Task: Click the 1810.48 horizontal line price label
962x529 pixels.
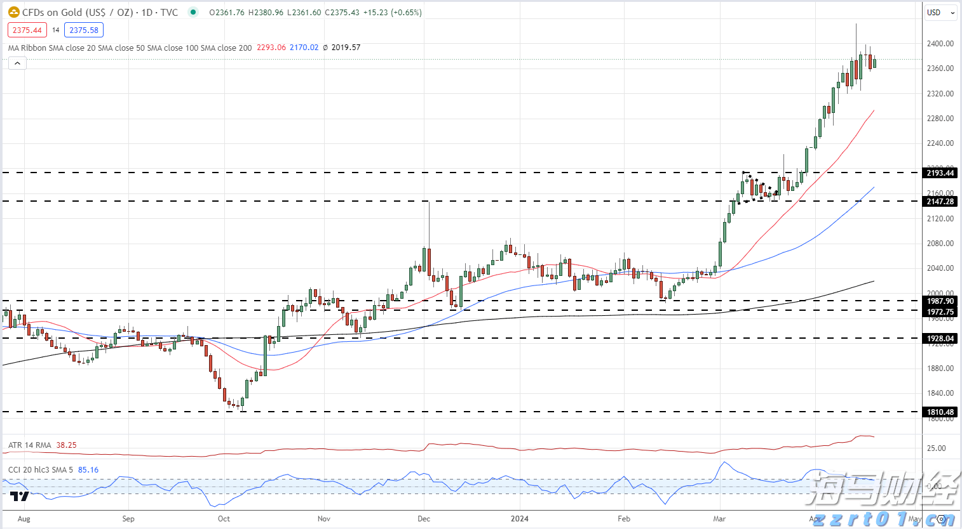Action: pos(940,412)
